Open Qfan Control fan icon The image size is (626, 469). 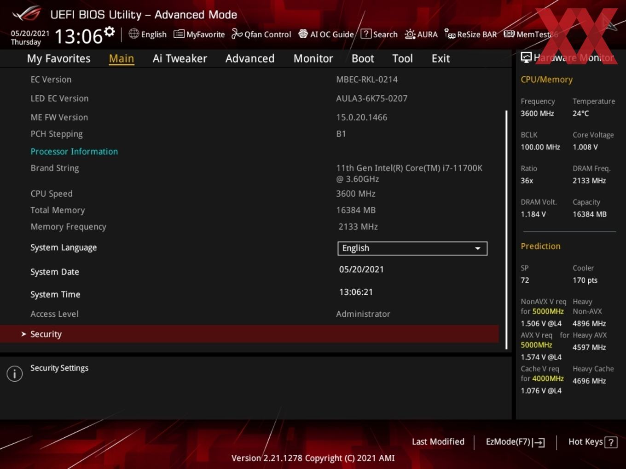click(237, 34)
